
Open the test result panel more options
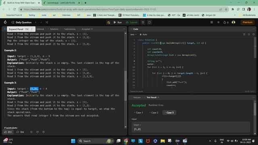(254, 97)
